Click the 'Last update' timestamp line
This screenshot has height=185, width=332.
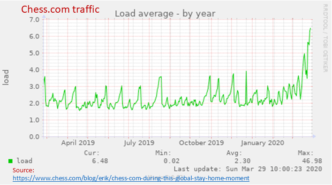point(248,169)
